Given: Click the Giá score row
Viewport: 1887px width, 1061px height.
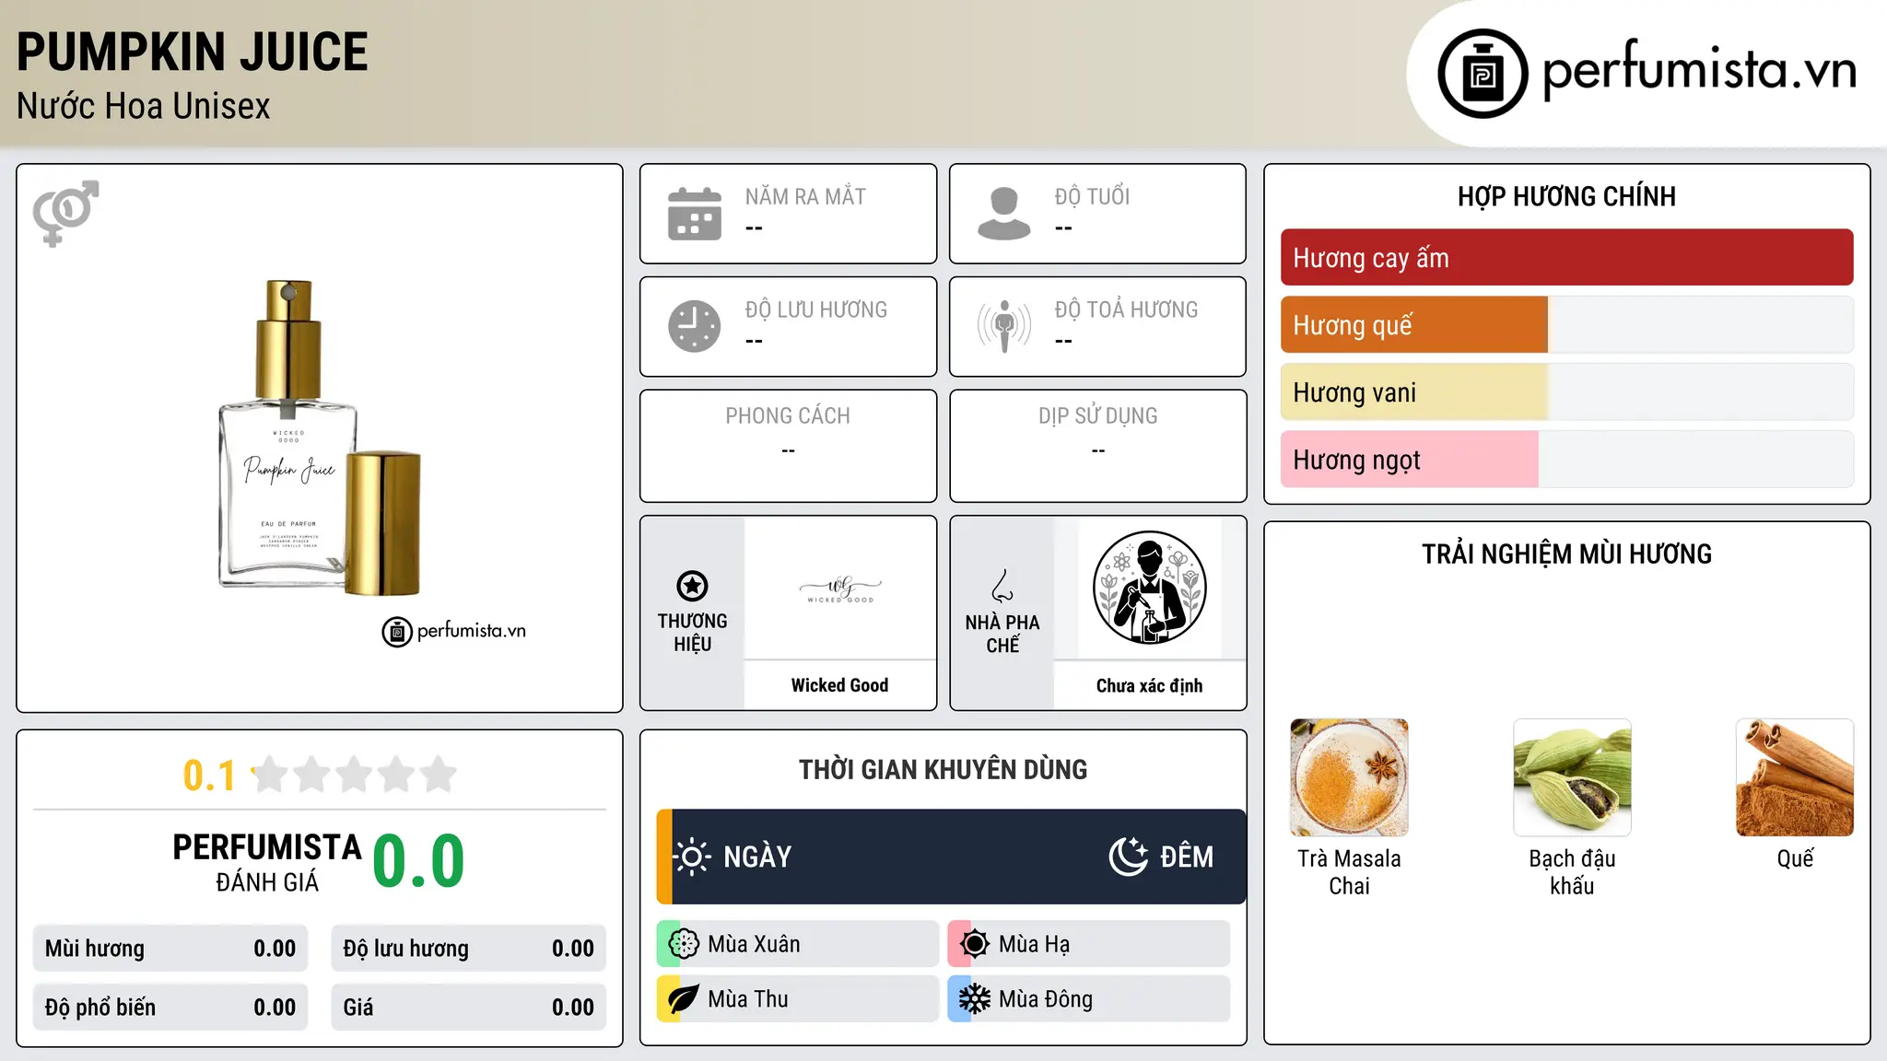Looking at the screenshot, I should click(x=468, y=1008).
